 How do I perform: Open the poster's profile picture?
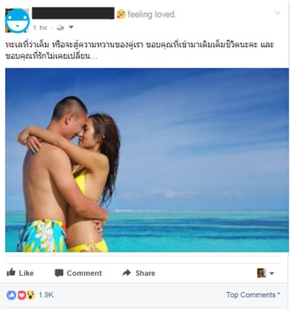[17, 20]
